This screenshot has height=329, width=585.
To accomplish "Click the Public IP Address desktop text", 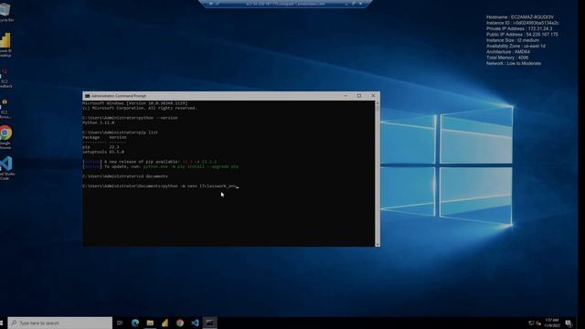I will (522, 35).
